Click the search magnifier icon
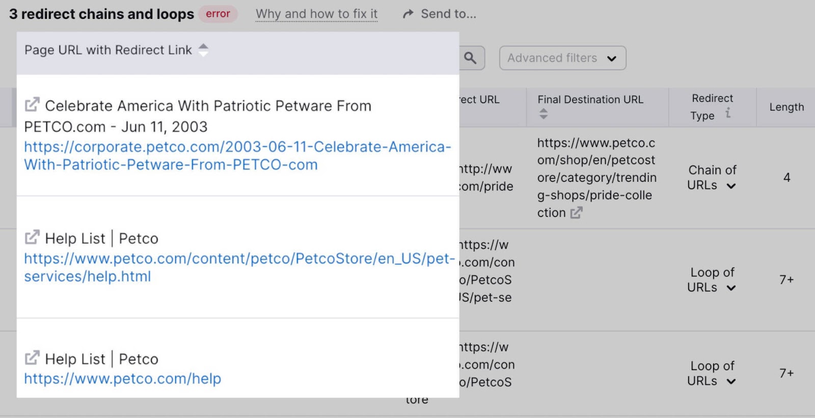Viewport: 815px width, 418px height. 470,58
